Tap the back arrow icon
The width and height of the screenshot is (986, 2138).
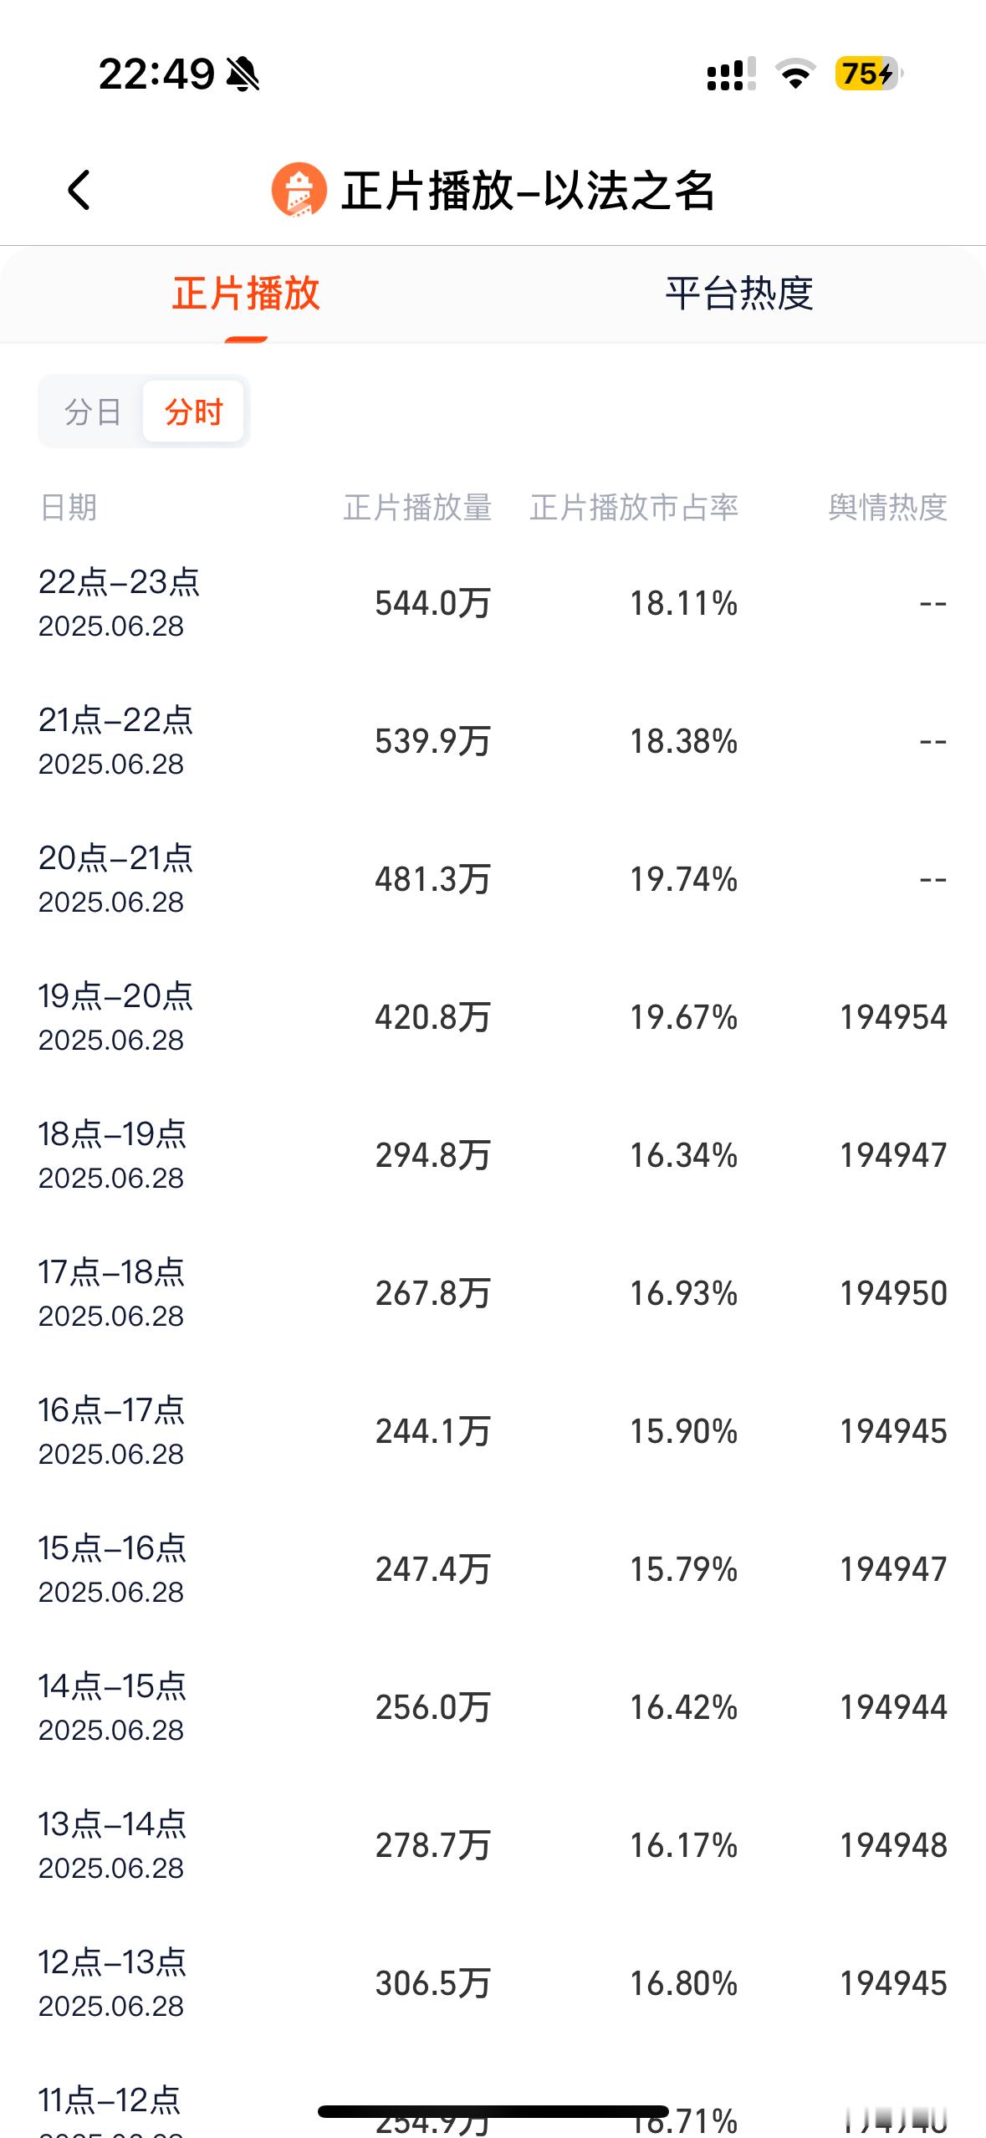tap(79, 190)
